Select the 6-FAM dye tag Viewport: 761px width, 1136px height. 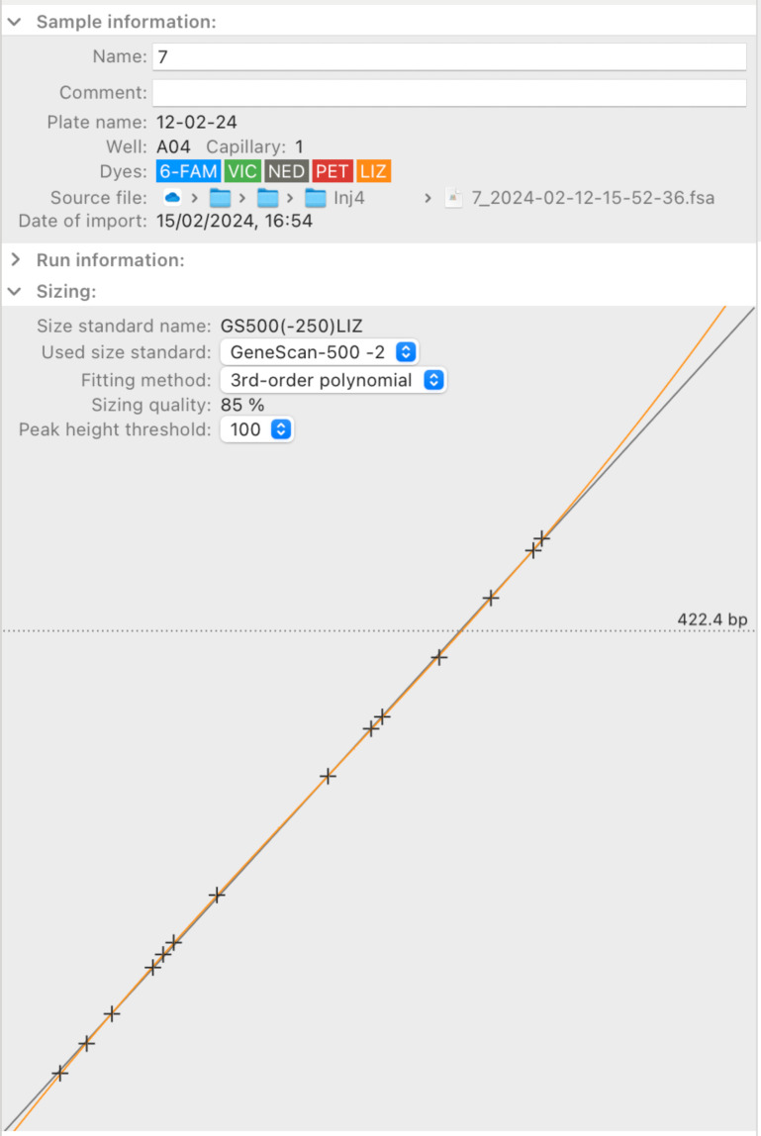tap(188, 172)
